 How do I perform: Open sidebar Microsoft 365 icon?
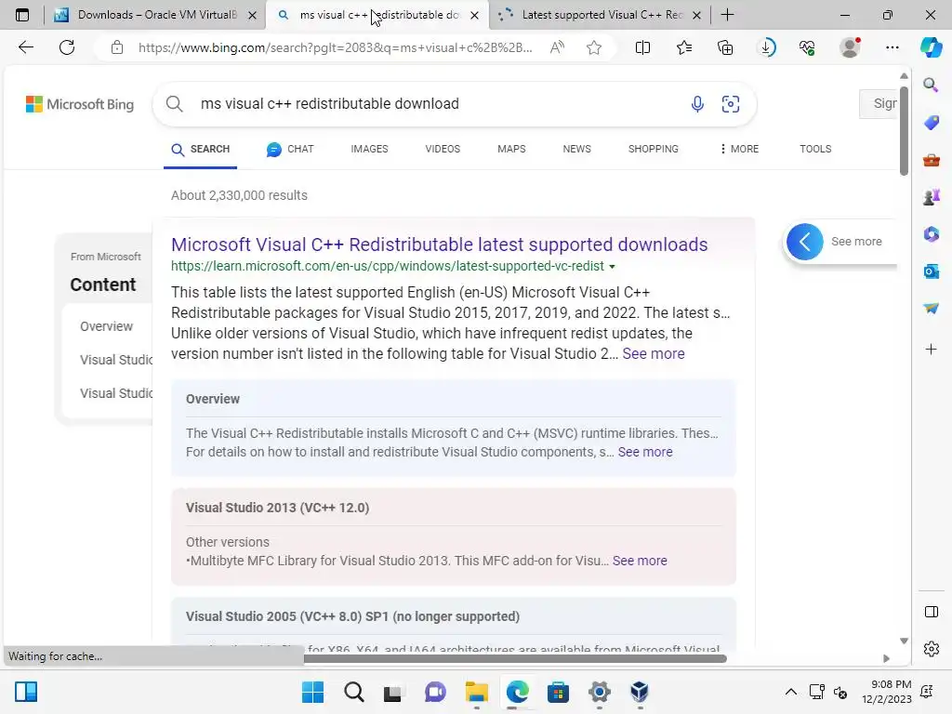tap(931, 234)
